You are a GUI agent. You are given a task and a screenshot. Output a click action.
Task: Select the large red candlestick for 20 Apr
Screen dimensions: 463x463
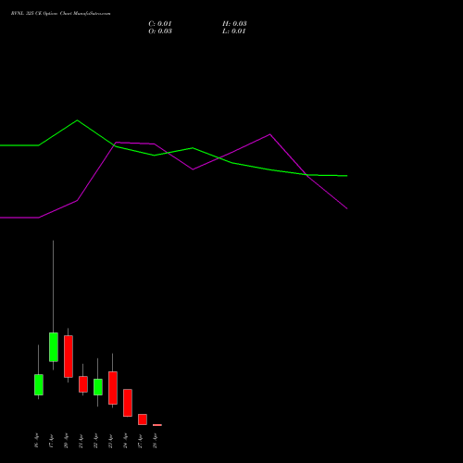coord(69,357)
